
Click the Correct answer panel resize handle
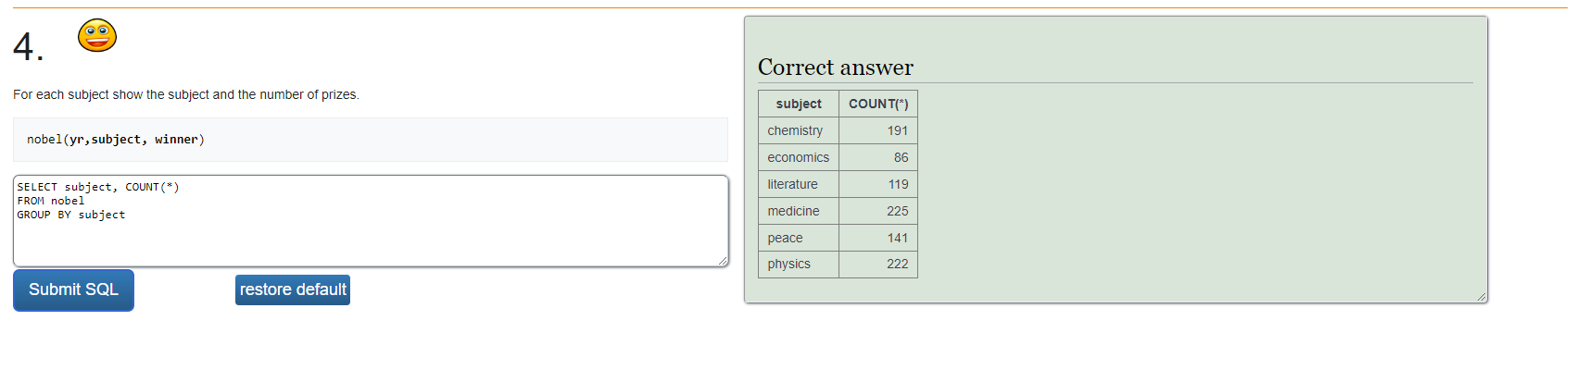(1481, 296)
